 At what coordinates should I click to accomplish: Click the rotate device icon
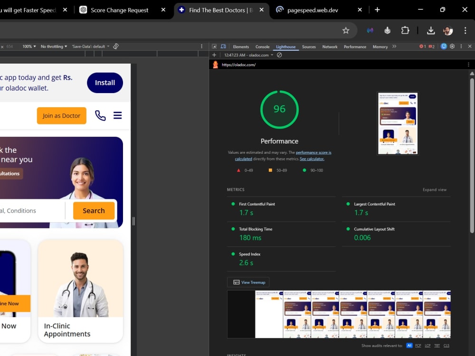tap(116, 47)
